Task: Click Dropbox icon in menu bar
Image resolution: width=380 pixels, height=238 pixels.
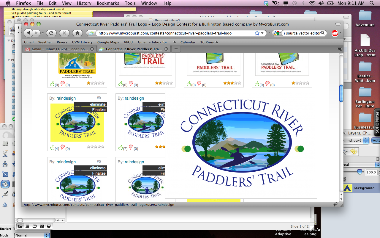Action: [266, 3]
